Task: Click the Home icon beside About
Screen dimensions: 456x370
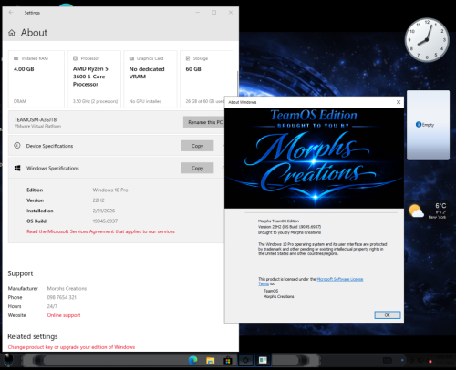Action: click(12, 33)
